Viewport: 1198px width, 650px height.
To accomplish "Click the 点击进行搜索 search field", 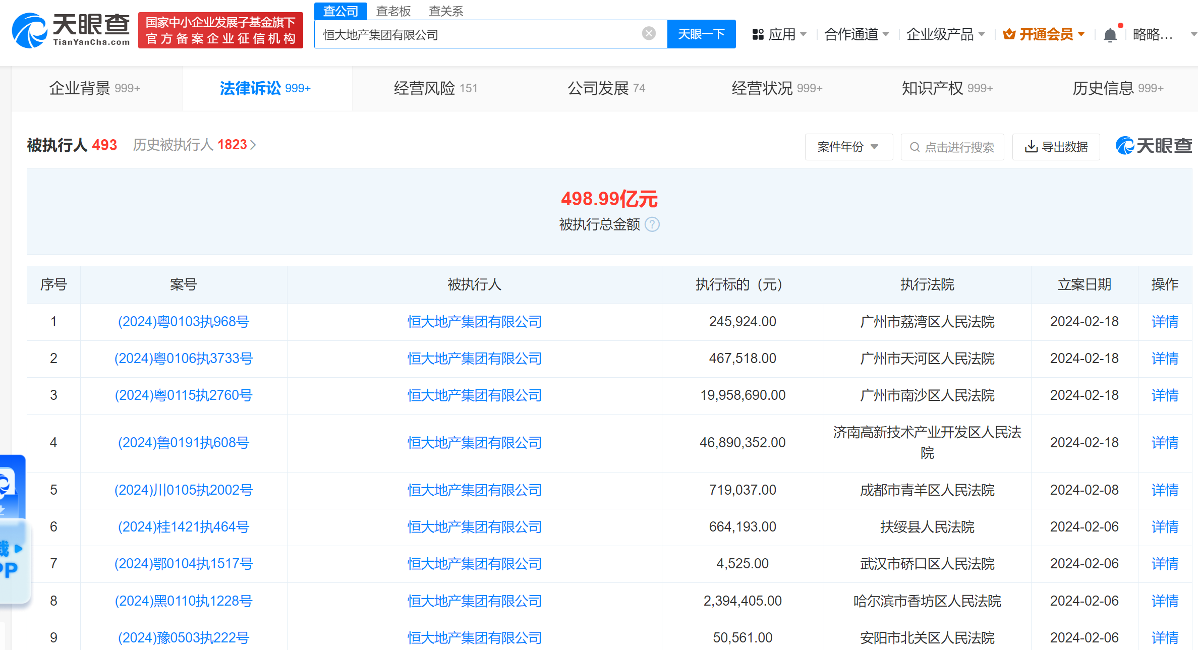I will pyautogui.click(x=952, y=147).
